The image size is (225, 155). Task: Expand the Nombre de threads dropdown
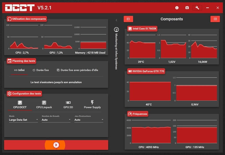click(56, 120)
